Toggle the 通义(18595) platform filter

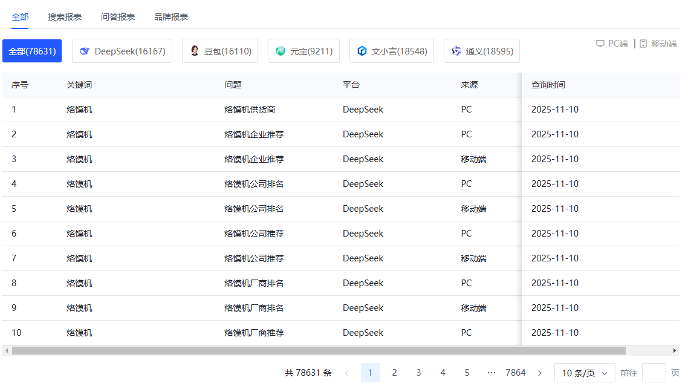[482, 51]
